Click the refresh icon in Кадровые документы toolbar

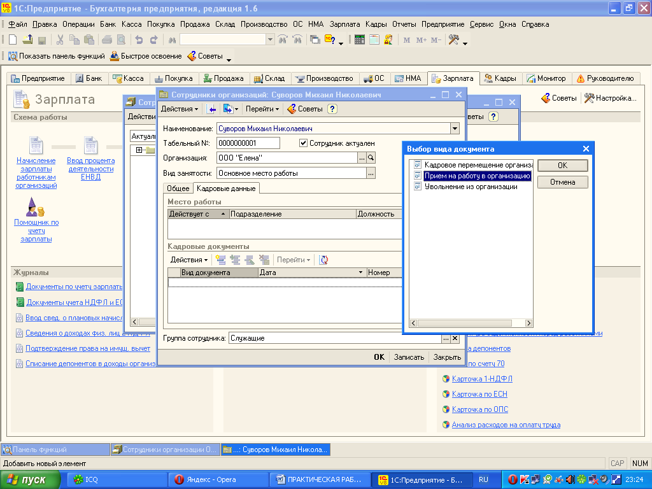[x=323, y=260]
